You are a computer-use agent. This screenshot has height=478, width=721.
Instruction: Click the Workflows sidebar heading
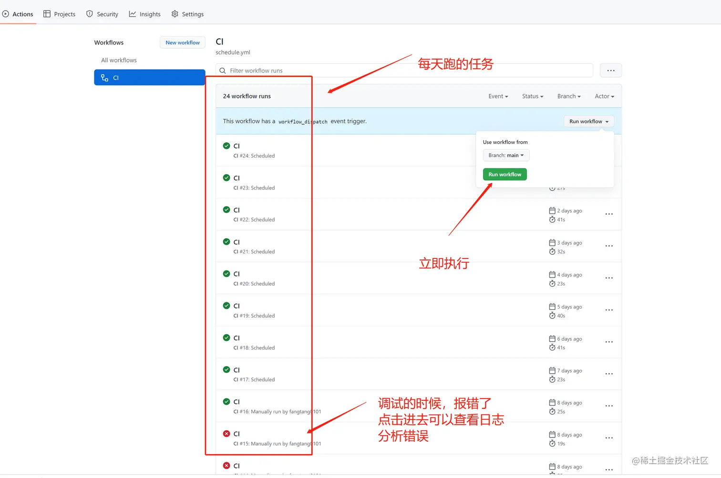point(109,42)
